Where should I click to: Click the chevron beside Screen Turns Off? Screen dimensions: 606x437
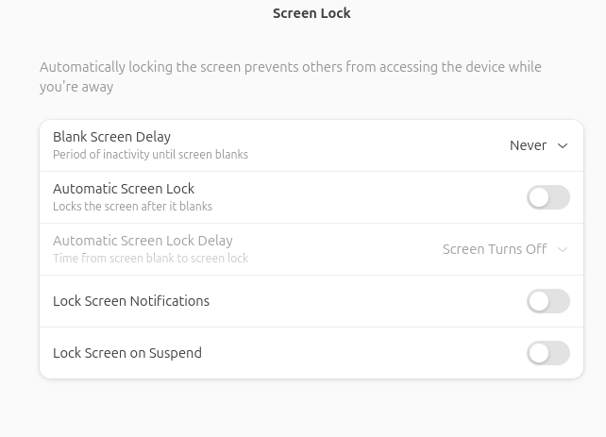563,249
